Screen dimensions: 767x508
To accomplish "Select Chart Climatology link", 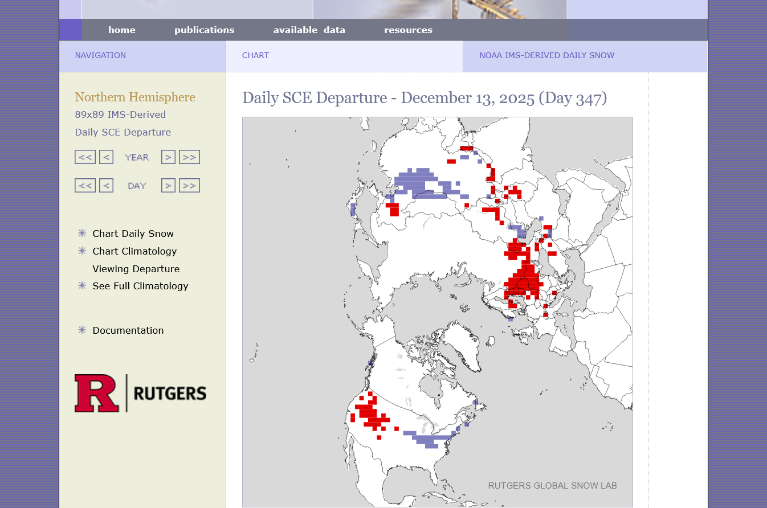I will tap(134, 251).
